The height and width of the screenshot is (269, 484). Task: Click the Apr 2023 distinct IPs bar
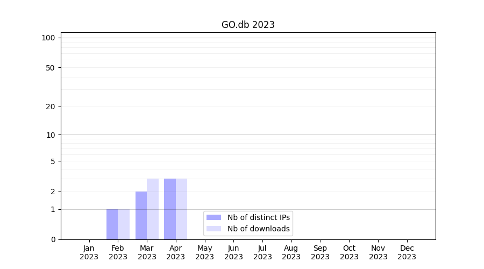pos(170,209)
